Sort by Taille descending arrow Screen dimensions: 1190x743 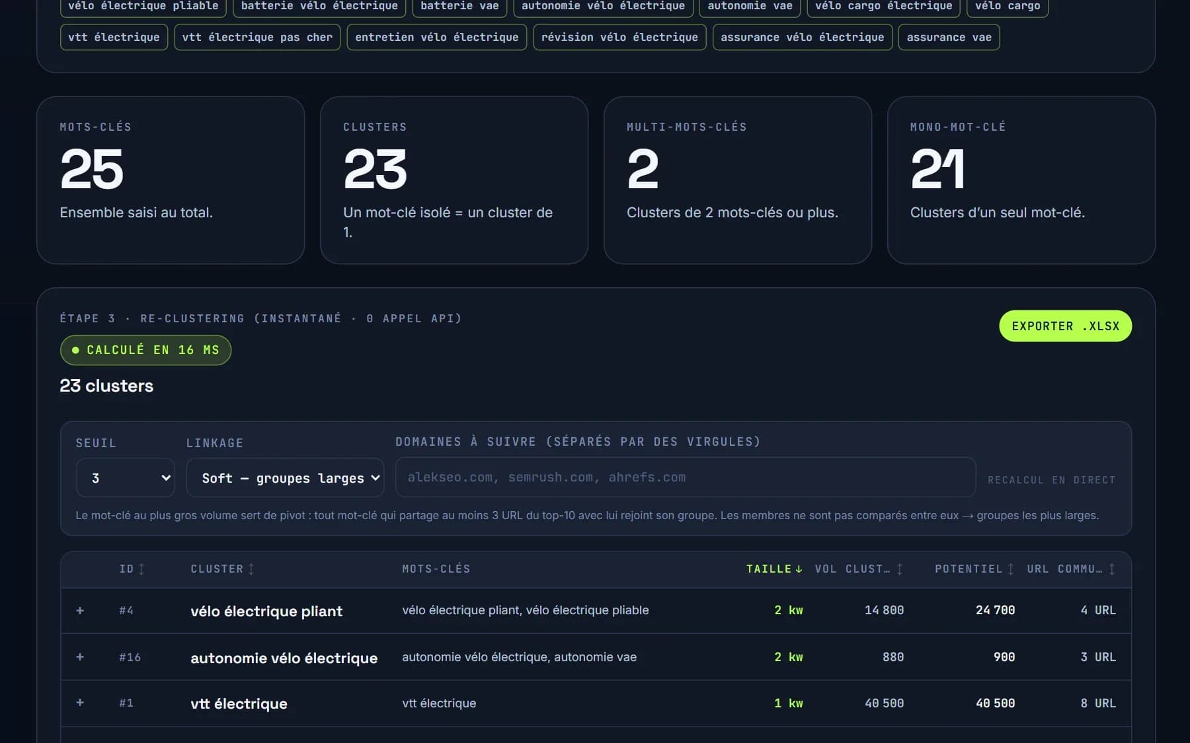pyautogui.click(x=799, y=569)
